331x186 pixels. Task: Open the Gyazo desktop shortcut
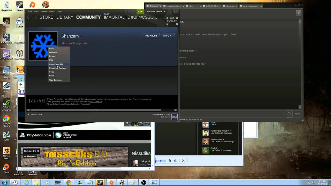pyautogui.click(x=6, y=136)
